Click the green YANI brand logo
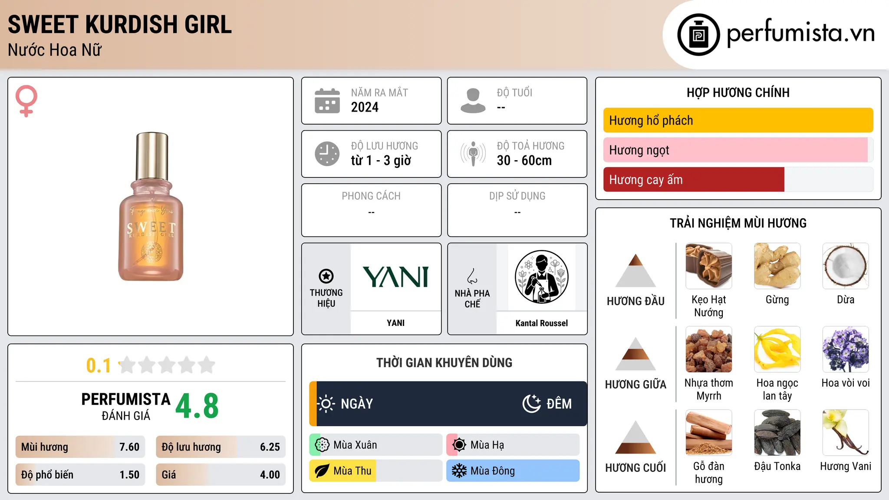Screen dimensions: 889x500 tap(395, 277)
